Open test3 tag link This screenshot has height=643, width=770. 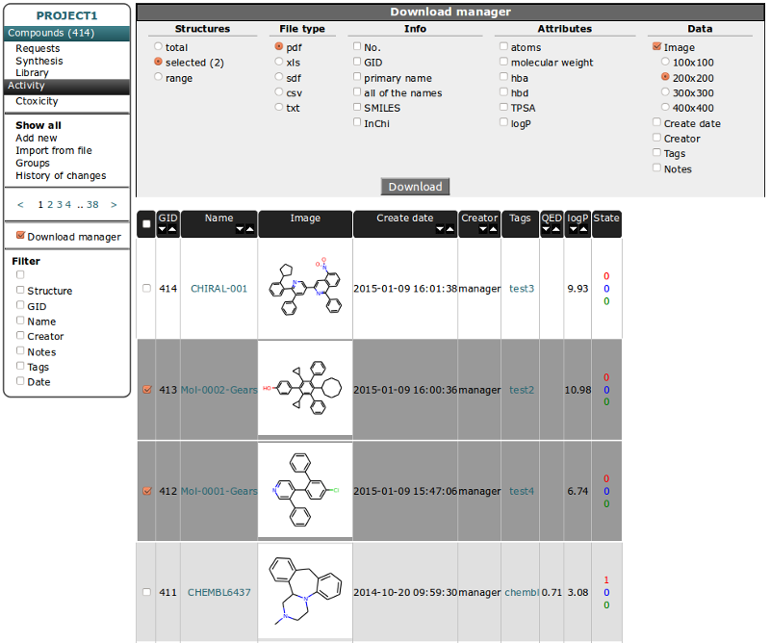pos(522,289)
